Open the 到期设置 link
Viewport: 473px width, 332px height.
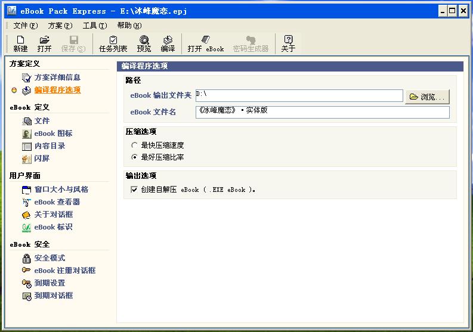[x=50, y=283]
